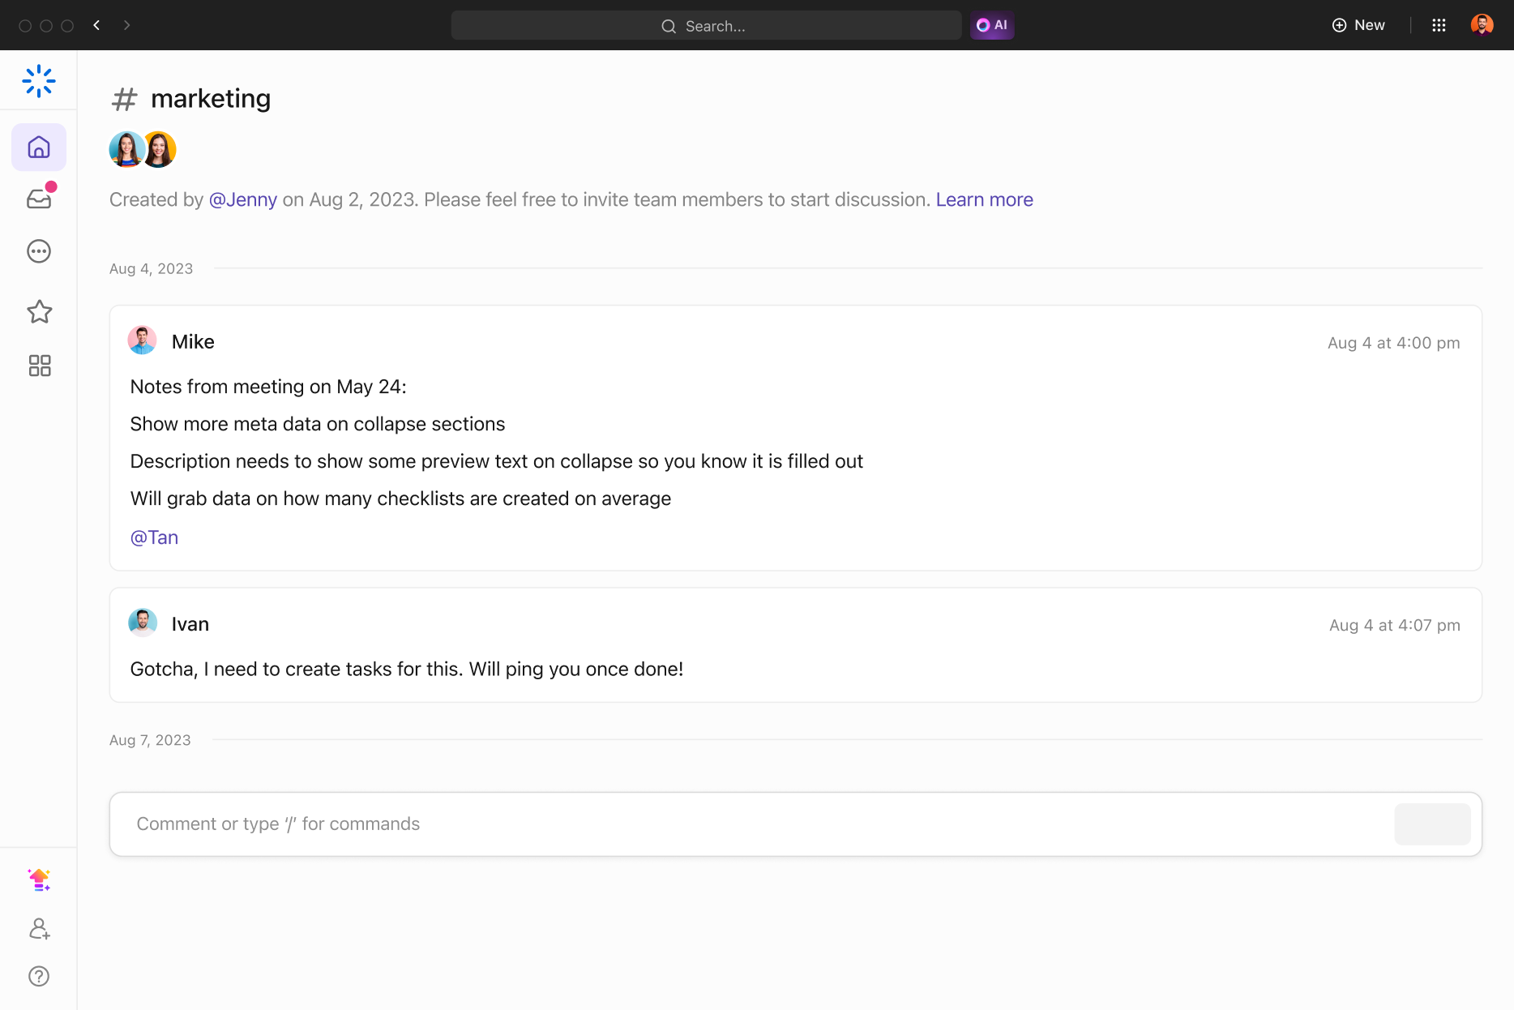Open the app launcher grid top right
This screenshot has width=1514, height=1010.
pos(1439,25)
